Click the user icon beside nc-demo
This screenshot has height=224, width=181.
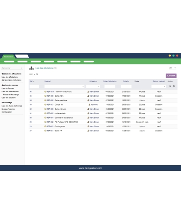tap(90, 105)
